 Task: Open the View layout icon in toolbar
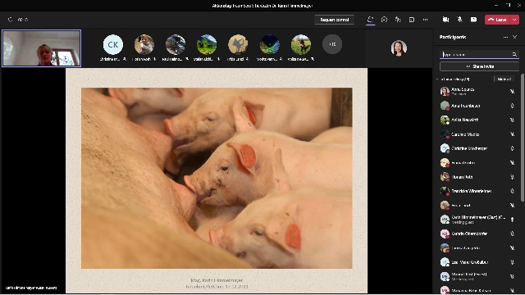pos(412,20)
